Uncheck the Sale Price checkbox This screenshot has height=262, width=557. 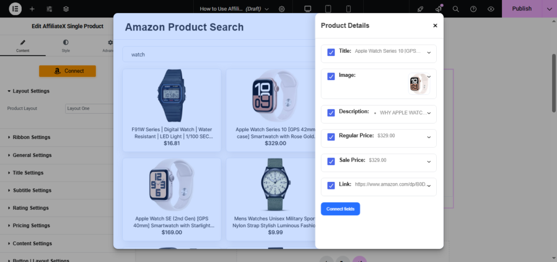click(331, 161)
